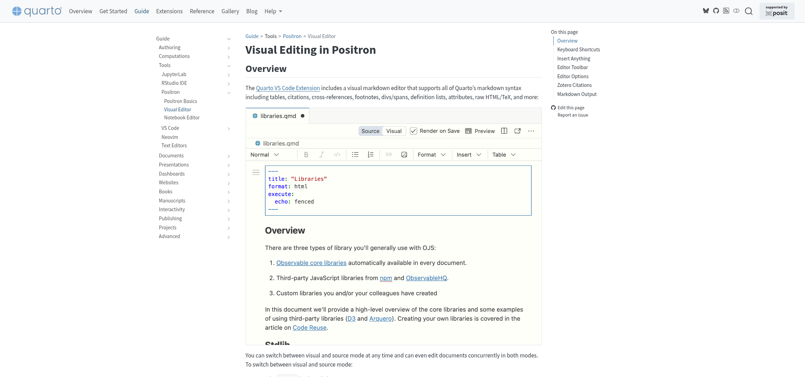The image size is (805, 377).
Task: Click the Quarto logo
Action: 36,10
